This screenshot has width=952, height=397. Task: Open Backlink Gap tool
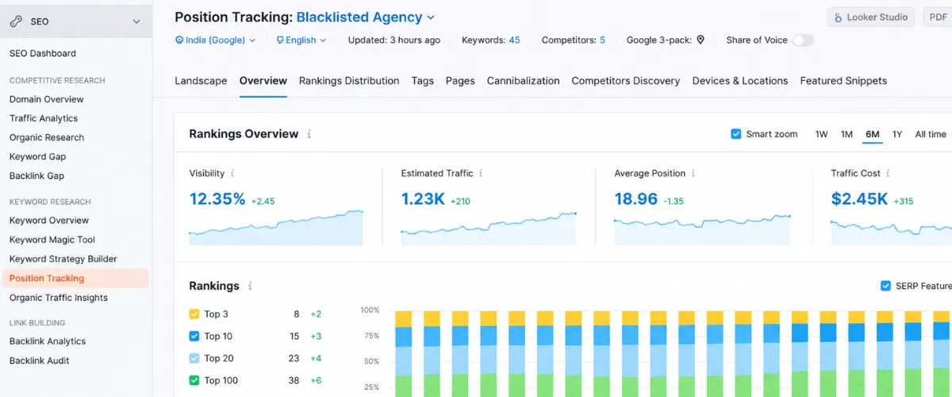coord(37,175)
